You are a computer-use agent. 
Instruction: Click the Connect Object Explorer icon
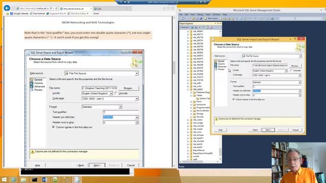tap(193, 27)
